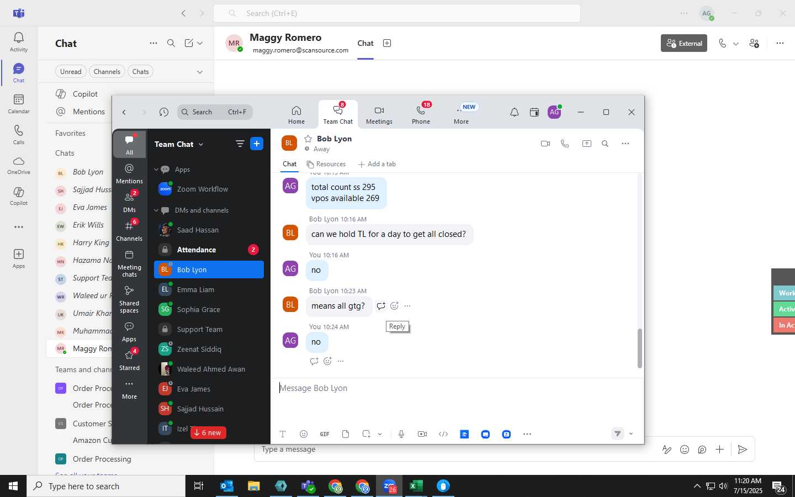Open the Zoom chat filter icon next to Team Chat
The image size is (795, 497).
240,144
